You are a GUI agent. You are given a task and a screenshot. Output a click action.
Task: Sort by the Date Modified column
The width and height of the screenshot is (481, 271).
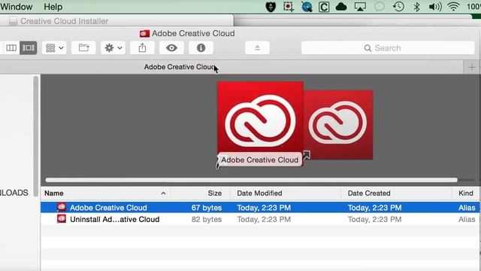[x=286, y=193]
